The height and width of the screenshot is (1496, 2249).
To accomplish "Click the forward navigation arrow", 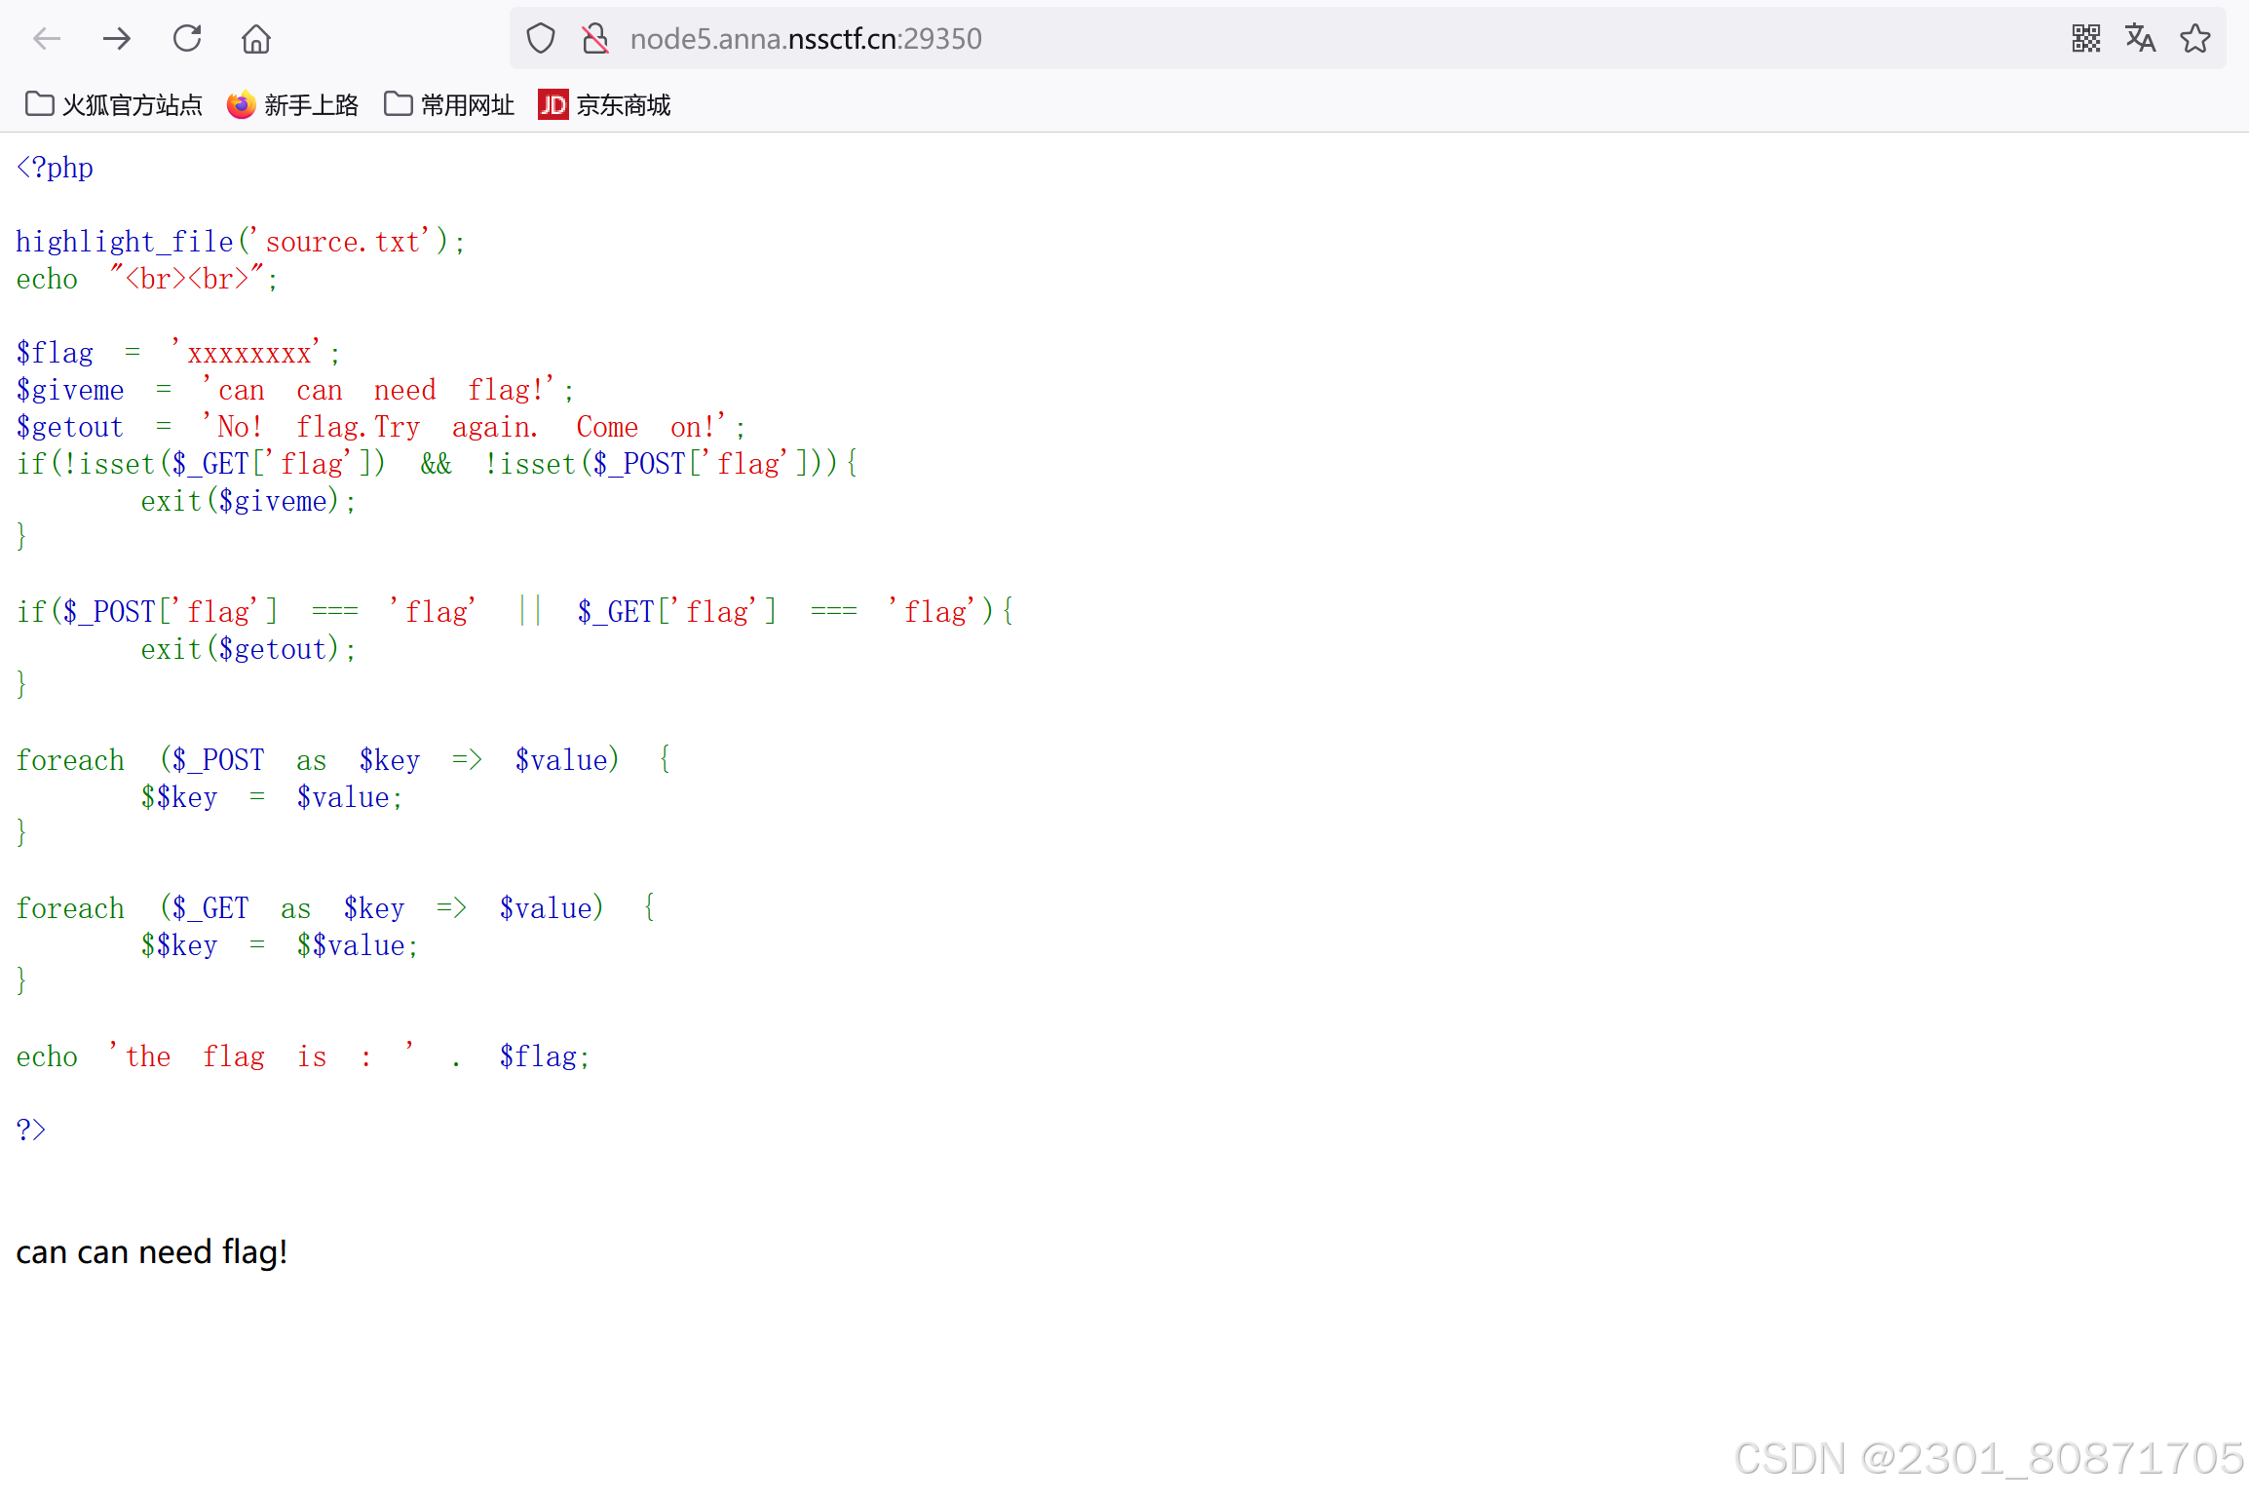I will pyautogui.click(x=117, y=39).
